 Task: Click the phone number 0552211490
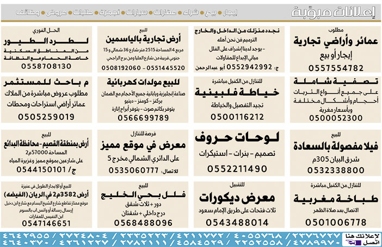coord(237,169)
